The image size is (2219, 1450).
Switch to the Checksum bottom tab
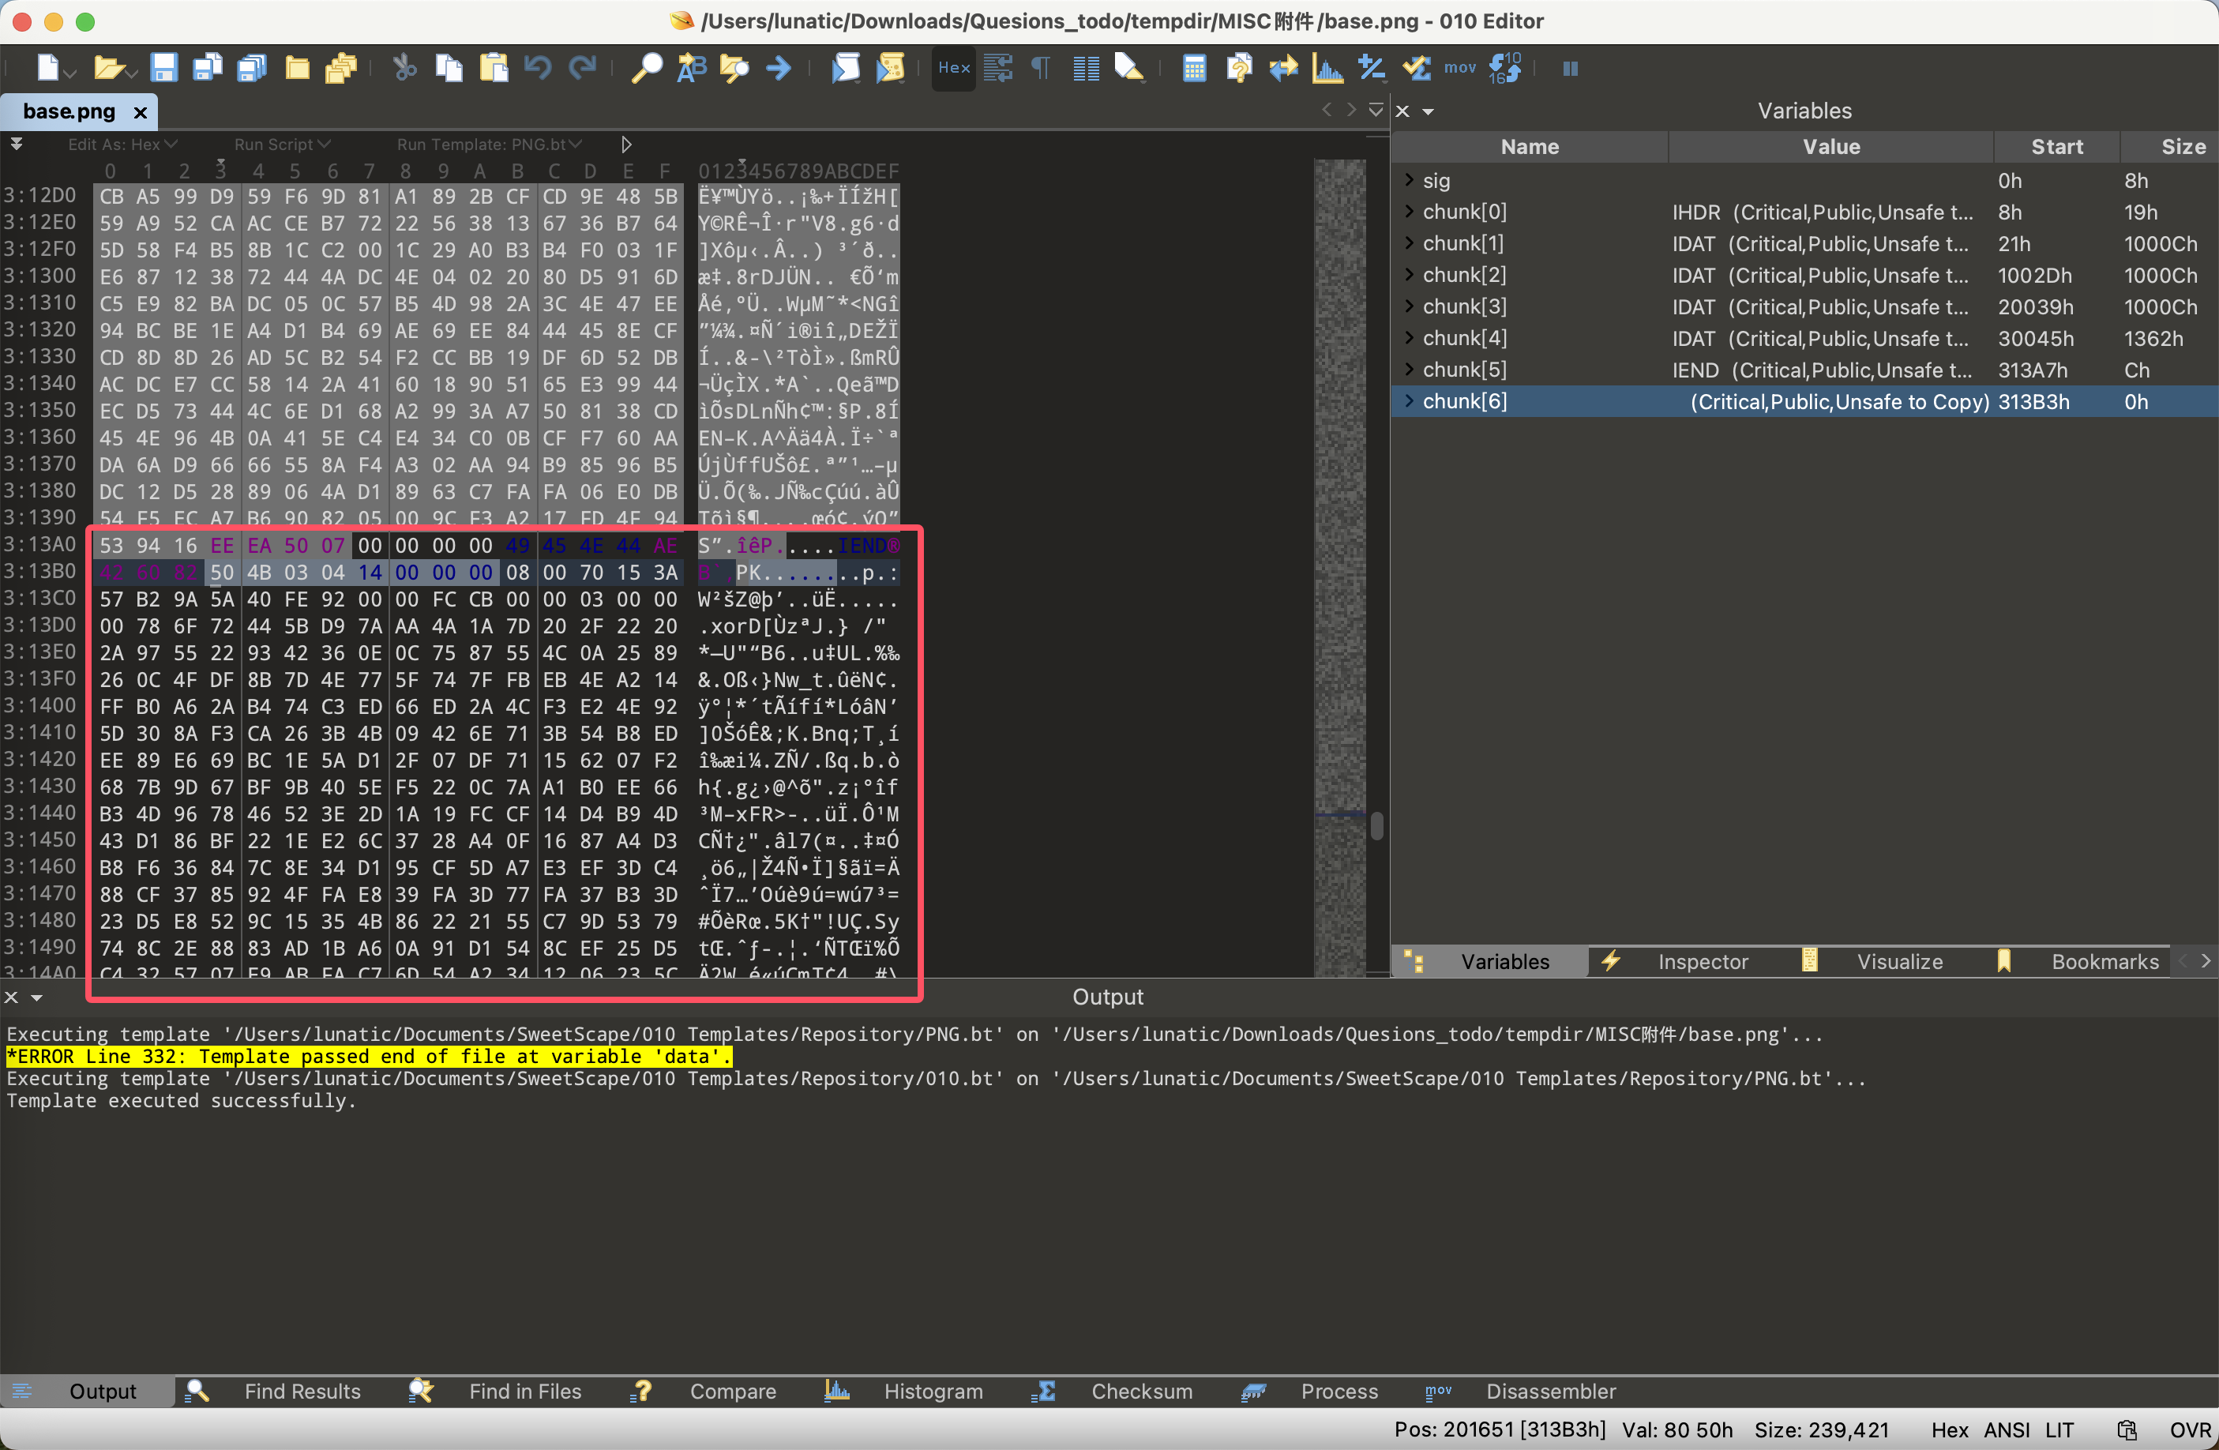[1141, 1392]
